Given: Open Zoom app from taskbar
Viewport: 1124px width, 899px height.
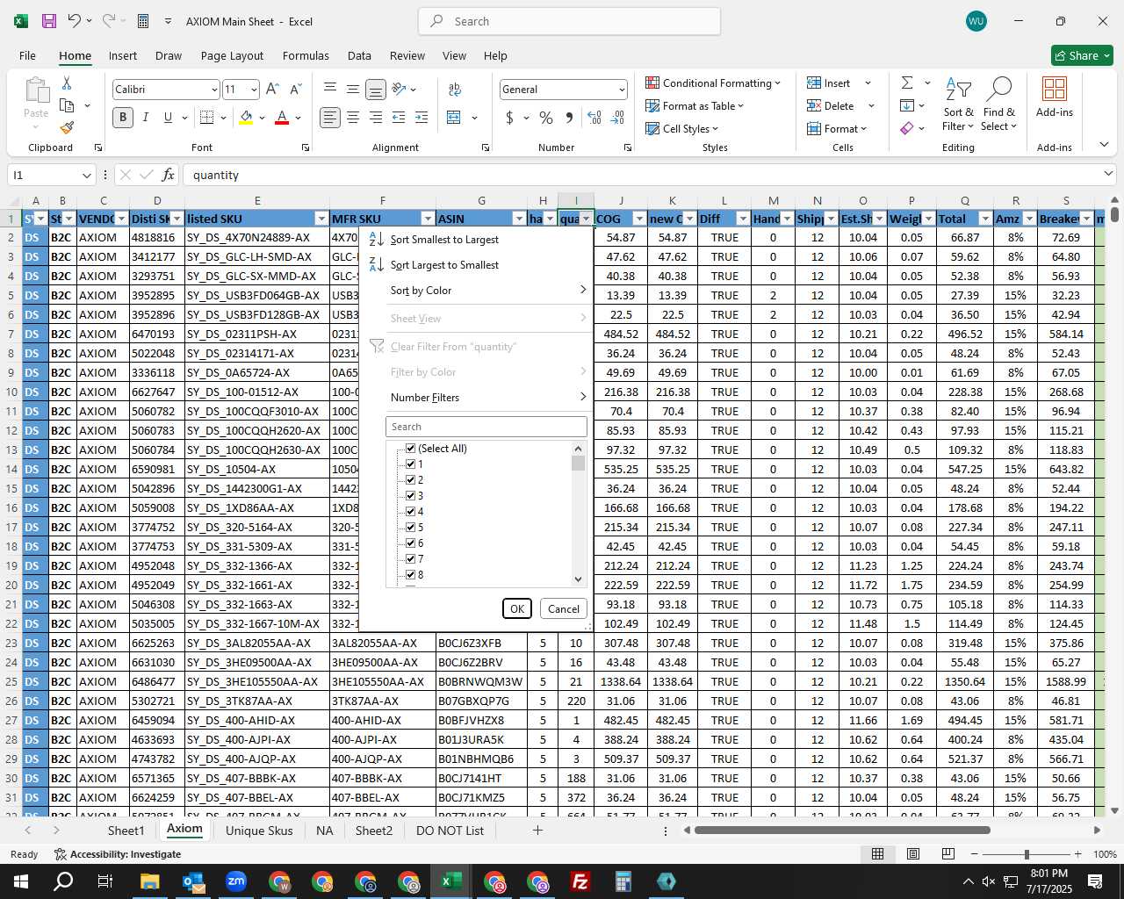Looking at the screenshot, I should (236, 881).
